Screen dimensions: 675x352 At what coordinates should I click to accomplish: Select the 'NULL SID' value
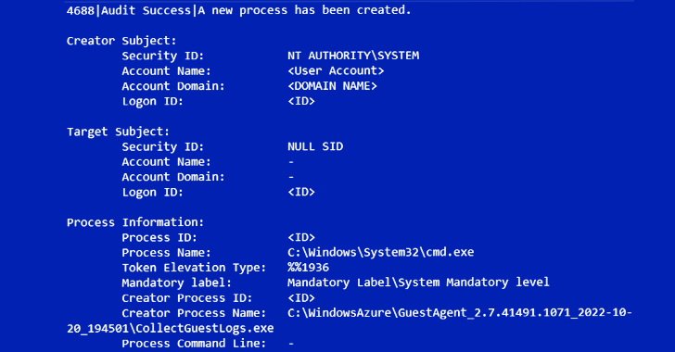tap(315, 146)
